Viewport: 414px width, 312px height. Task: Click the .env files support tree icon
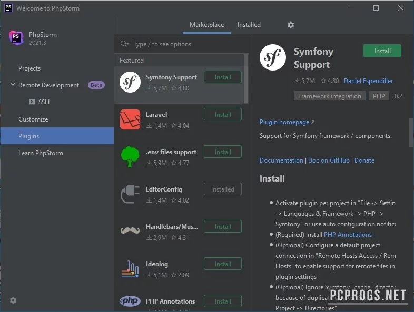pyautogui.click(x=130, y=157)
